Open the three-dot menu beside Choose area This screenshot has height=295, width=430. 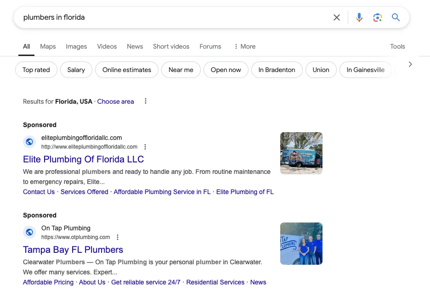point(146,101)
